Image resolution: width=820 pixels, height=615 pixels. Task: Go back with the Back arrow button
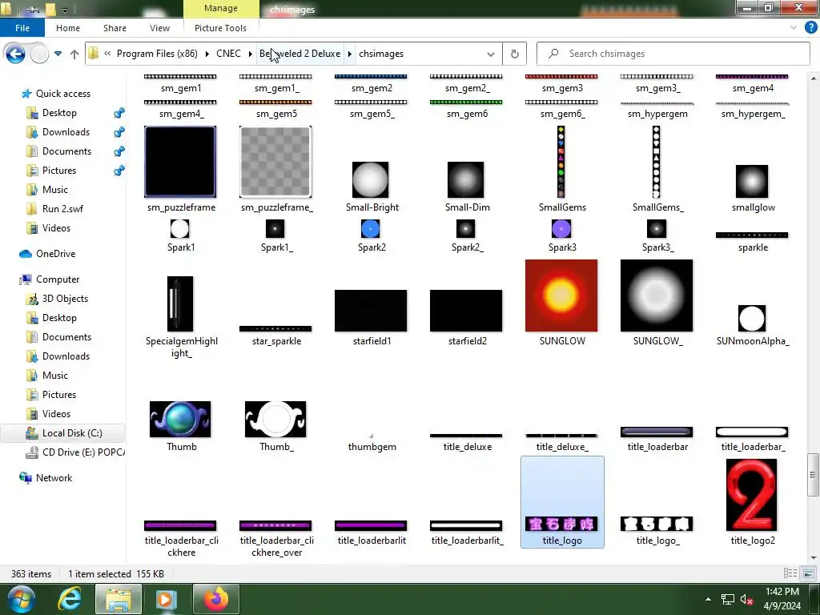point(15,54)
